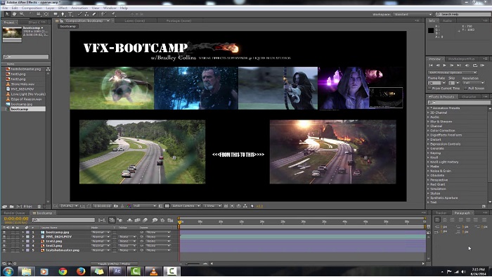The image size is (492, 277).
Task: Open the viewer magnification ratio dropdown
Action: pos(69,206)
